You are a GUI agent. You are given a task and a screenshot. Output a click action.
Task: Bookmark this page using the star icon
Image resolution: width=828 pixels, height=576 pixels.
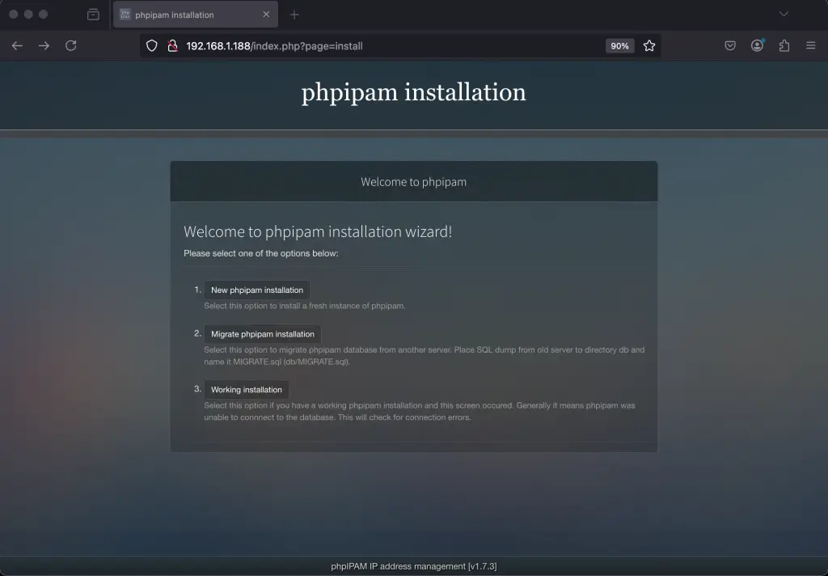click(649, 46)
